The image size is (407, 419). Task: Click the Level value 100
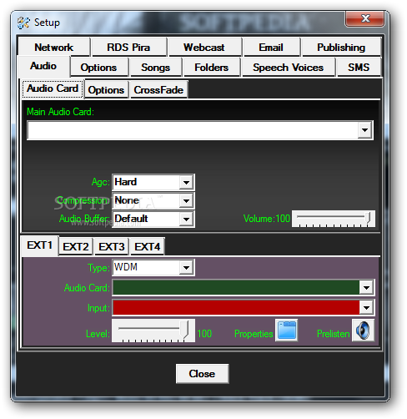[x=204, y=333]
